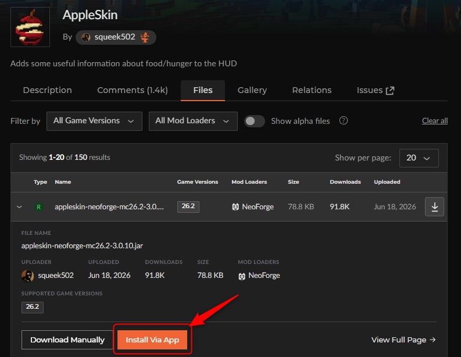Click the AppleSkin title heading
This screenshot has height=357, width=461.
click(90, 15)
